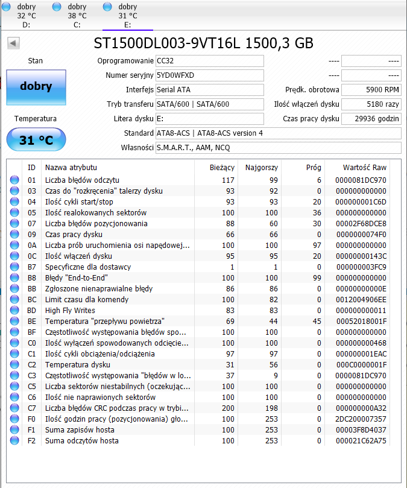Click the 'Najgorszy' column header
Screen dimensions: 407x488
259,168
